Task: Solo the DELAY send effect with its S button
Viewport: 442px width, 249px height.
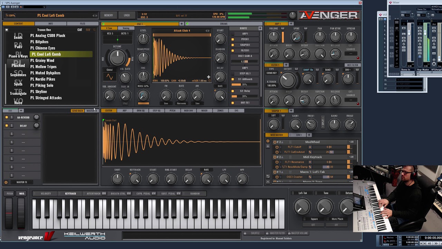Action: coord(11,126)
